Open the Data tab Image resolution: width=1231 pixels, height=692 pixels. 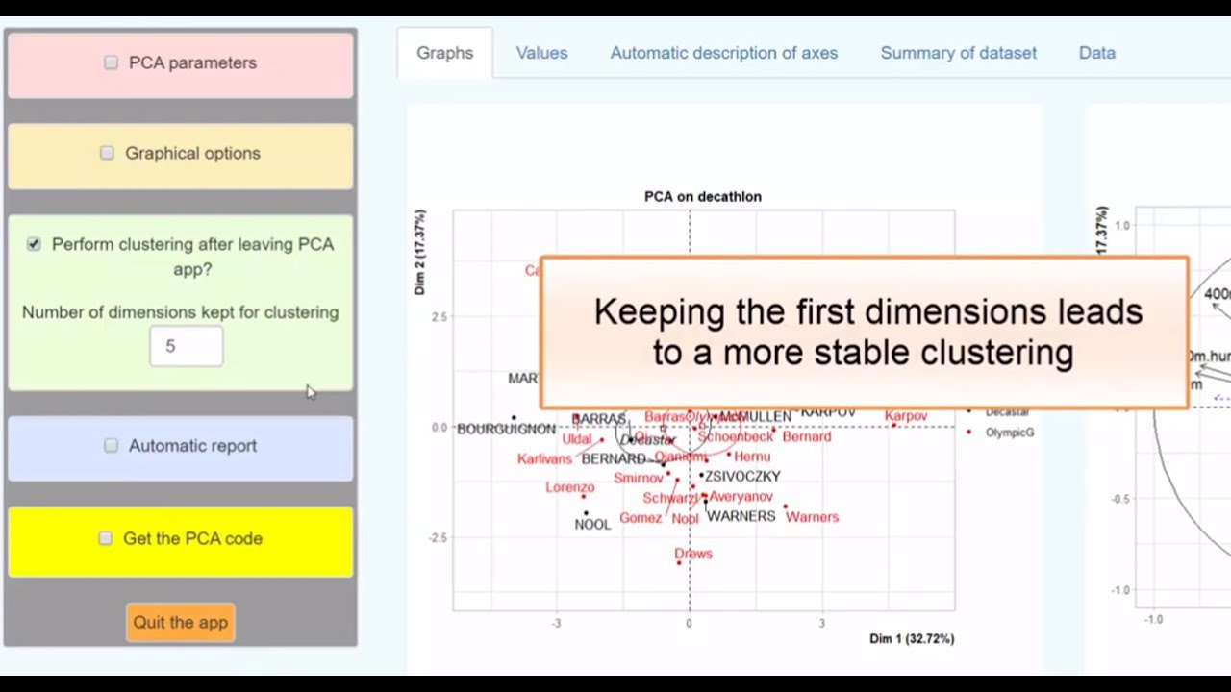coord(1097,53)
